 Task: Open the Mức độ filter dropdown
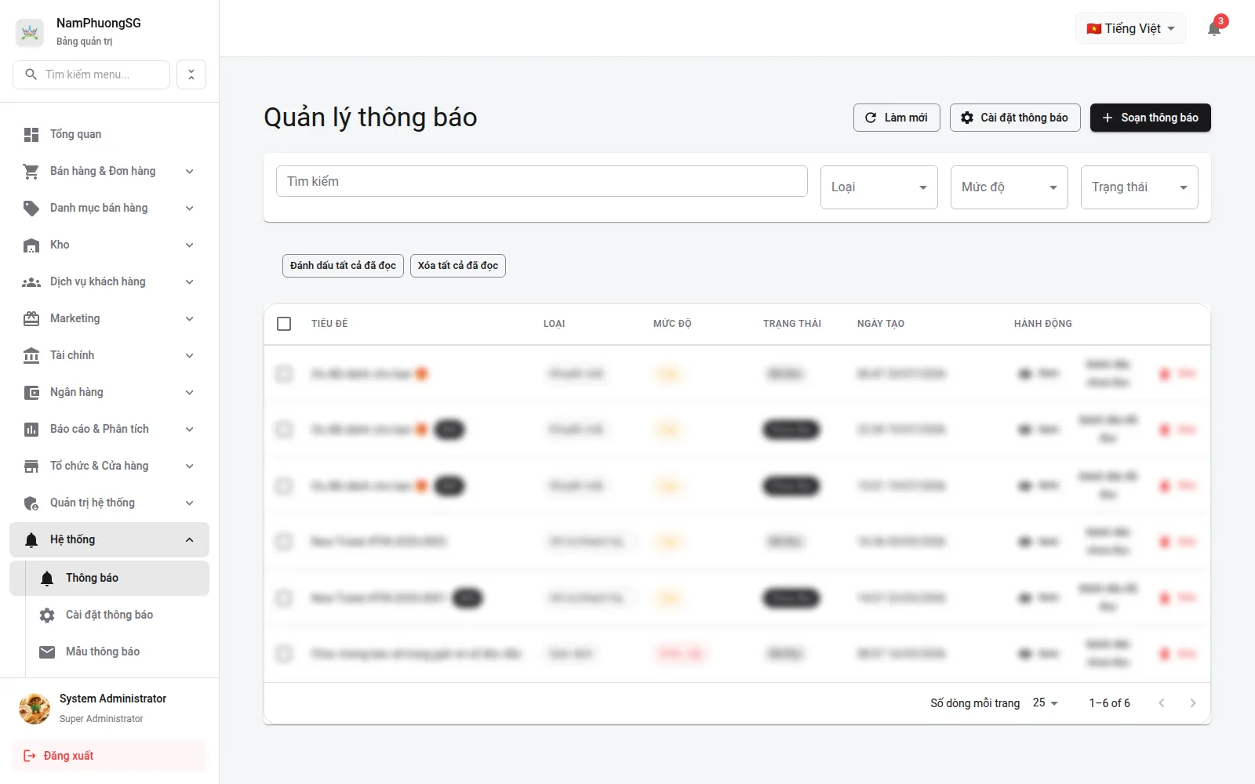pos(1009,187)
